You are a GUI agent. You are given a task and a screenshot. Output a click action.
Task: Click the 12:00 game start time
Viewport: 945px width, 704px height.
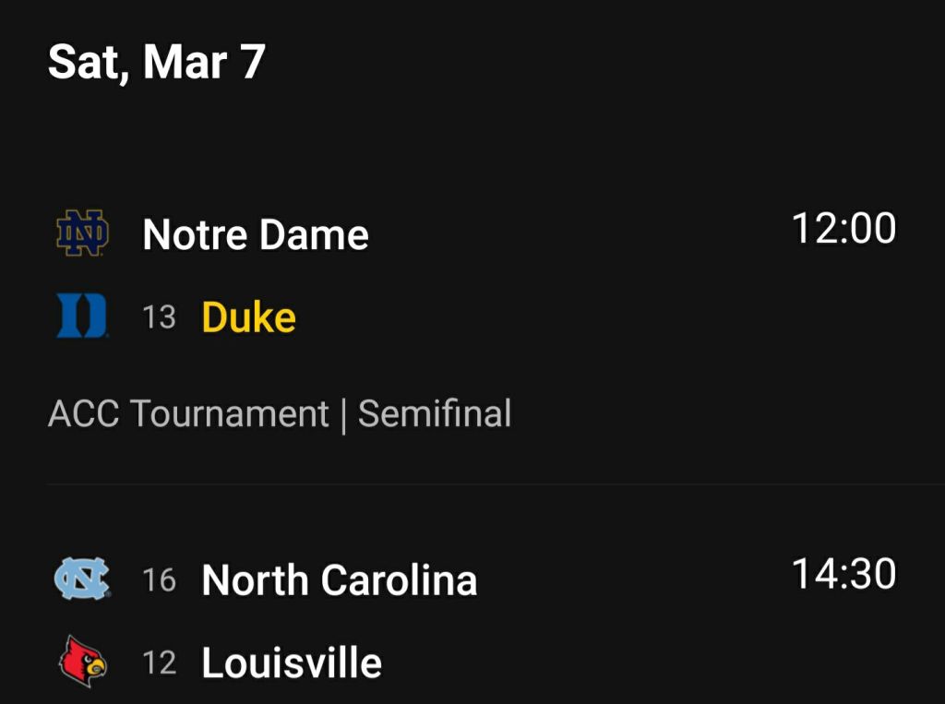pyautogui.click(x=843, y=228)
